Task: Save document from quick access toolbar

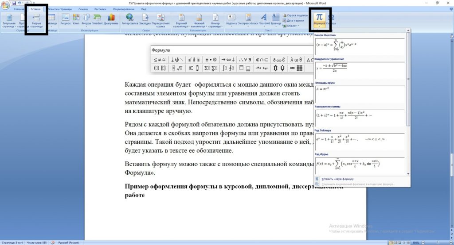Action: [x=14, y=3]
